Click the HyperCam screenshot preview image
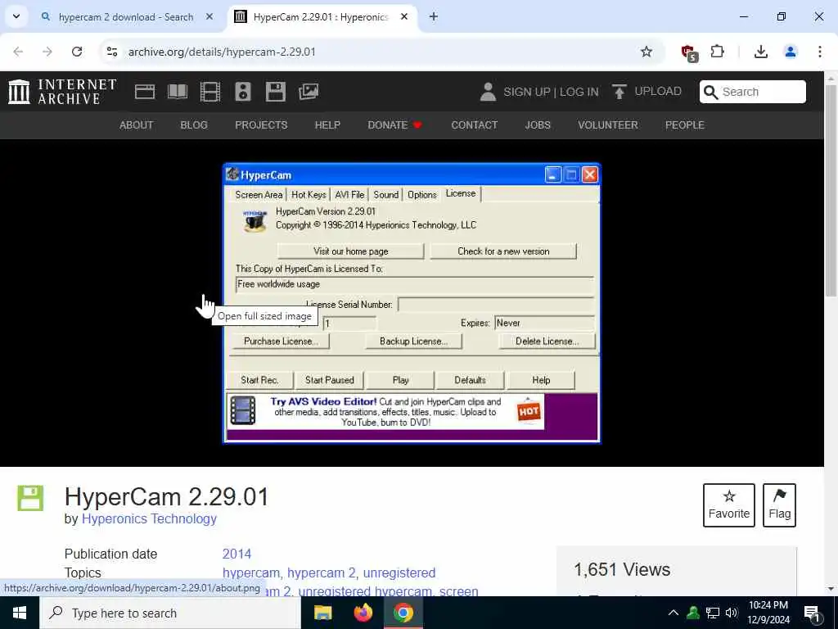Viewport: 838px width, 629px height. [412, 303]
